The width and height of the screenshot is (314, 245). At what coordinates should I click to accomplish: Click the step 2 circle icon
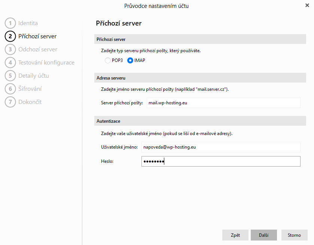[10, 36]
